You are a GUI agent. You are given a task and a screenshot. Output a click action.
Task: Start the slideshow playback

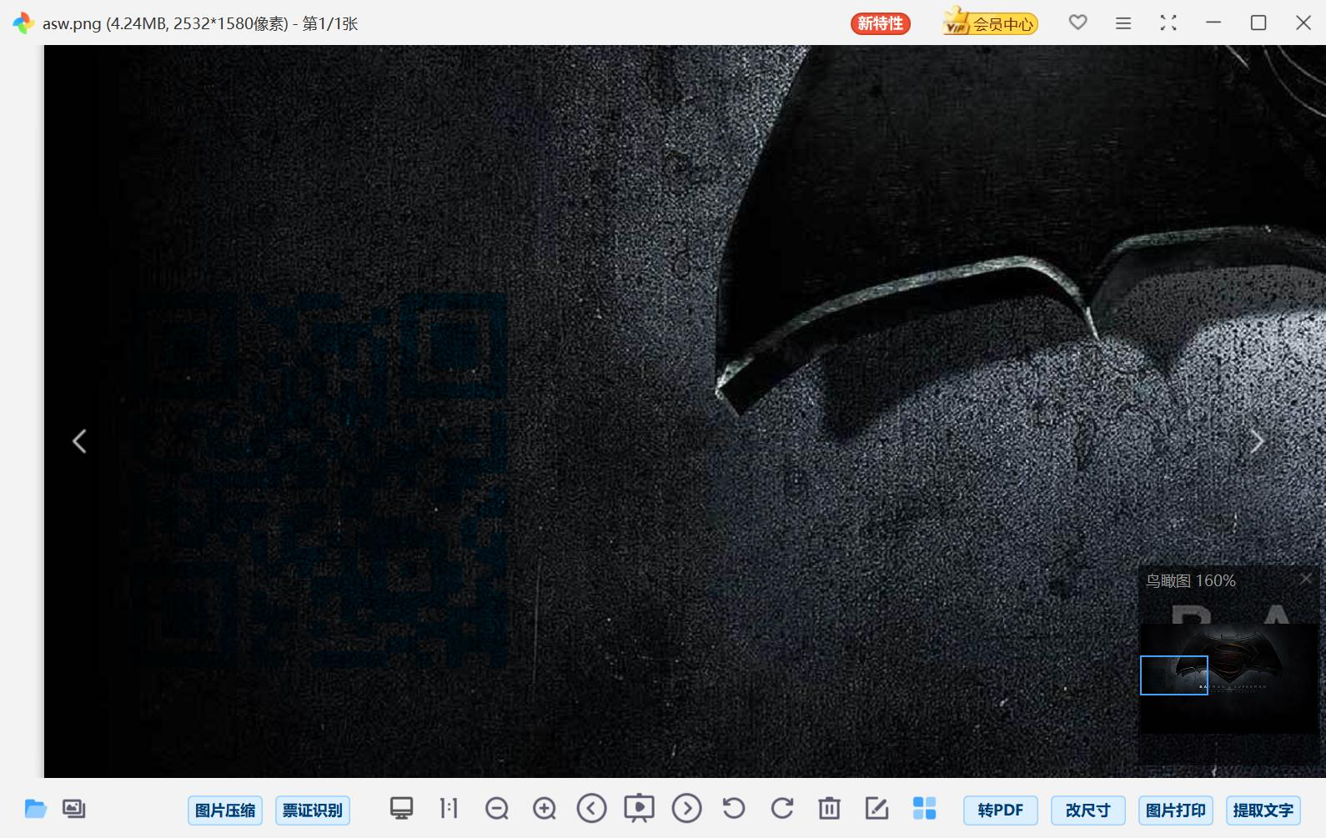point(640,808)
